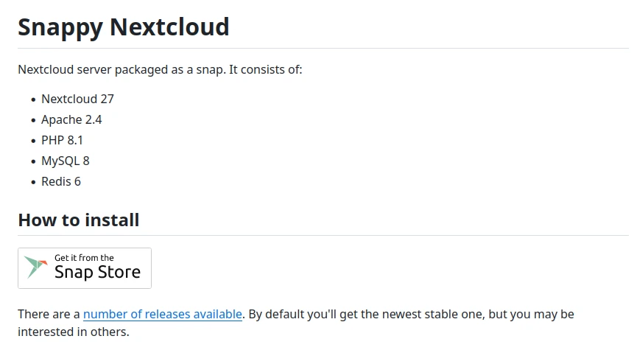The height and width of the screenshot is (350, 637).
Task: Open the "number of releases available" link
Action: [163, 315]
